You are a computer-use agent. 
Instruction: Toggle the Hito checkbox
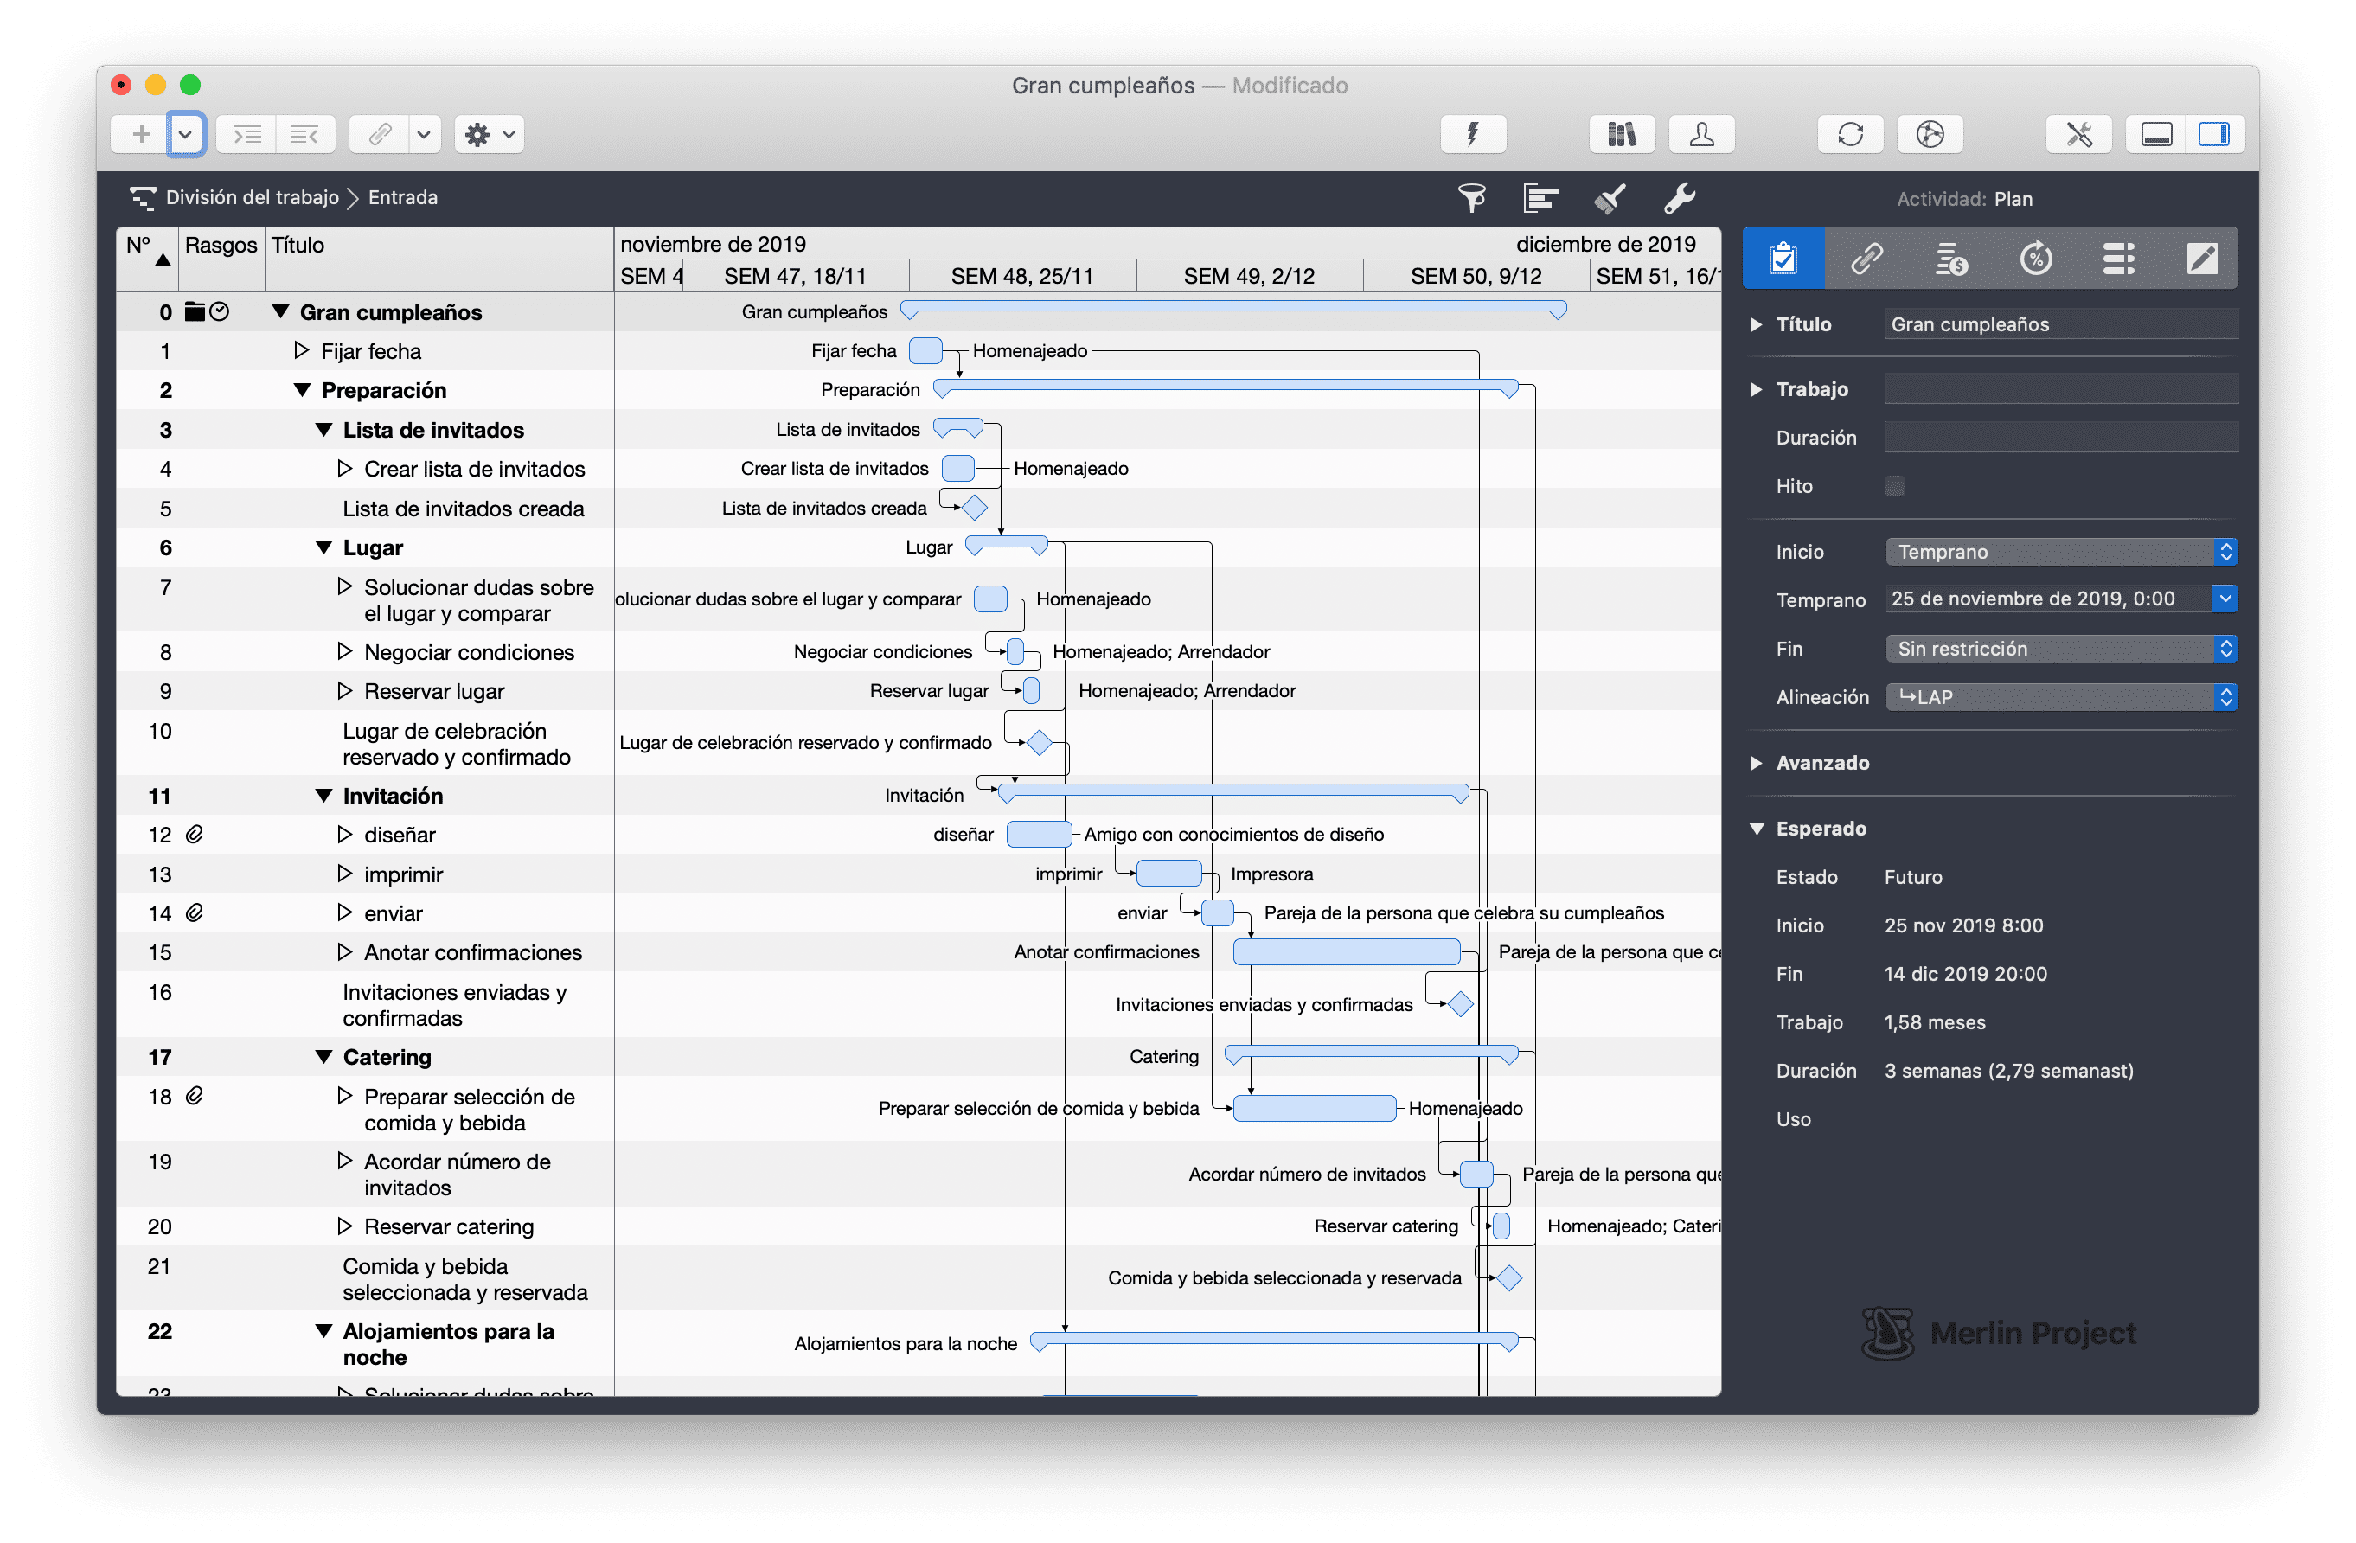[x=1895, y=486]
